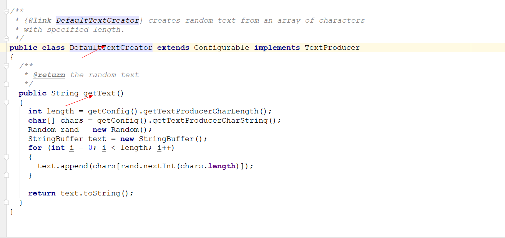
Task: Click comment text 'with specified length.'
Action: (74, 30)
